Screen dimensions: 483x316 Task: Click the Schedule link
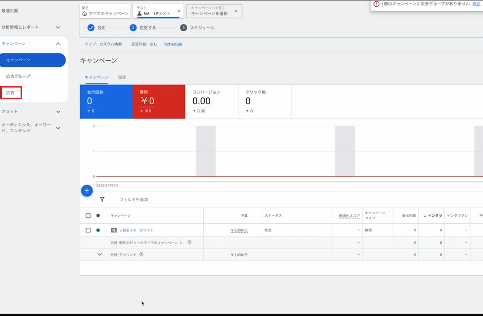click(x=173, y=44)
